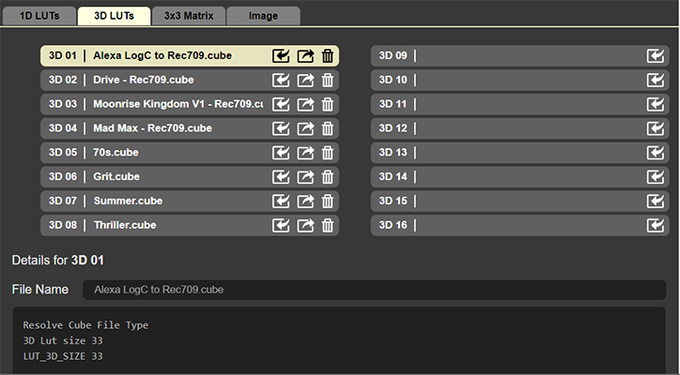This screenshot has width=680, height=375.
Task: Import a LUT into slot 3D 14
Action: coord(656,176)
